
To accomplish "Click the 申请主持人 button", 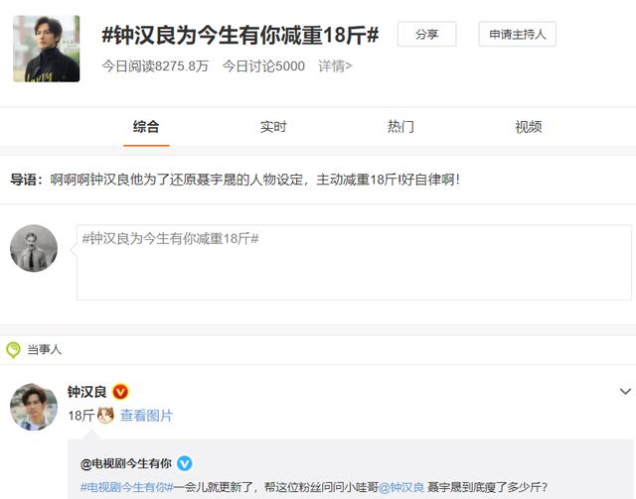I will pos(517,35).
